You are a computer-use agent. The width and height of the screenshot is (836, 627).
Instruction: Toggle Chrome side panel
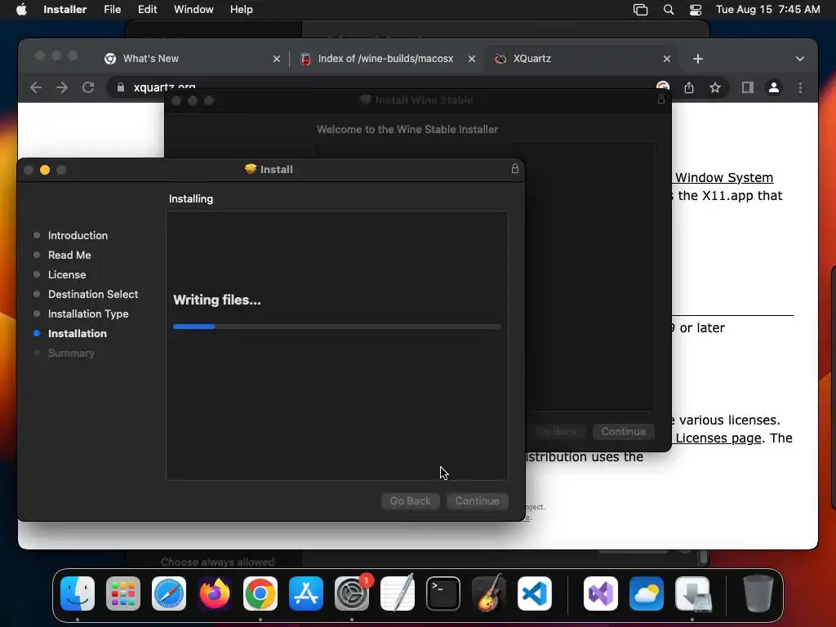click(748, 87)
